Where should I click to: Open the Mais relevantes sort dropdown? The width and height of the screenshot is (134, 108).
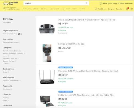coord(9,34)
